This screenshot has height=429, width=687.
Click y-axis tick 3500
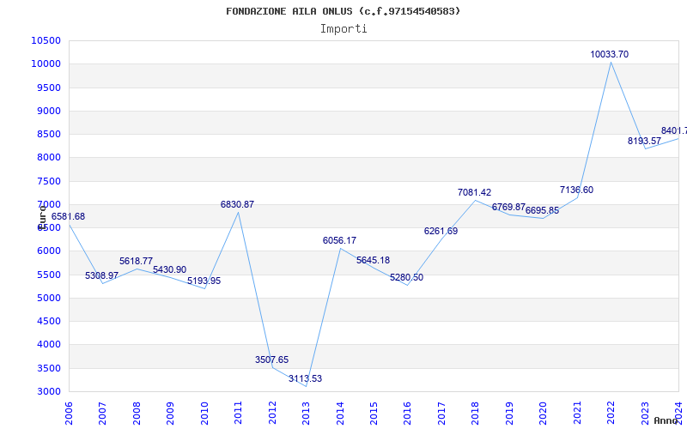coord(48,368)
